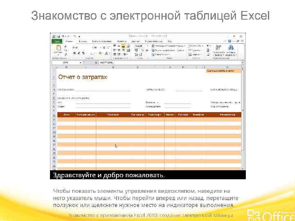Click the Clear eraser icon in editing group

tap(208, 54)
